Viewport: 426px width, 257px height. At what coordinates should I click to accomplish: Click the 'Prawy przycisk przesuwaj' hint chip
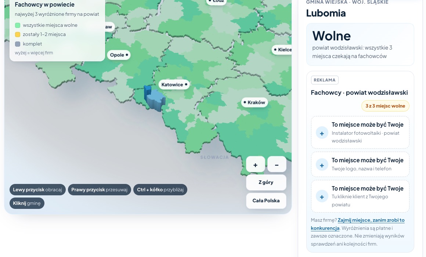(100, 189)
